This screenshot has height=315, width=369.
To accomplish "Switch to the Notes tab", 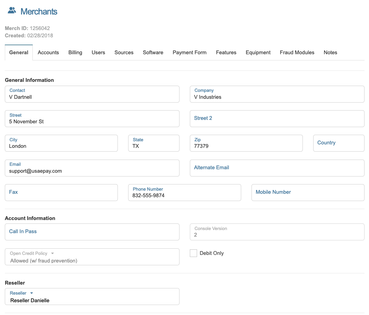I will (x=330, y=52).
